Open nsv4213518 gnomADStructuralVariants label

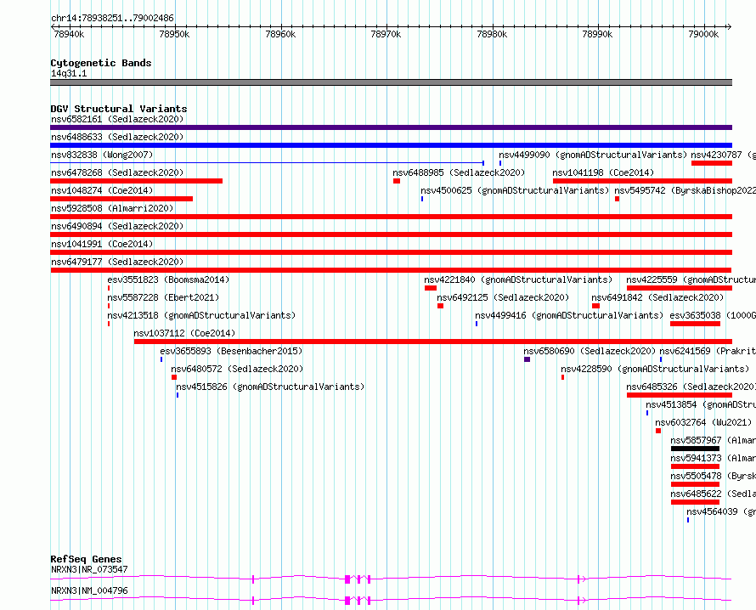coord(201,315)
